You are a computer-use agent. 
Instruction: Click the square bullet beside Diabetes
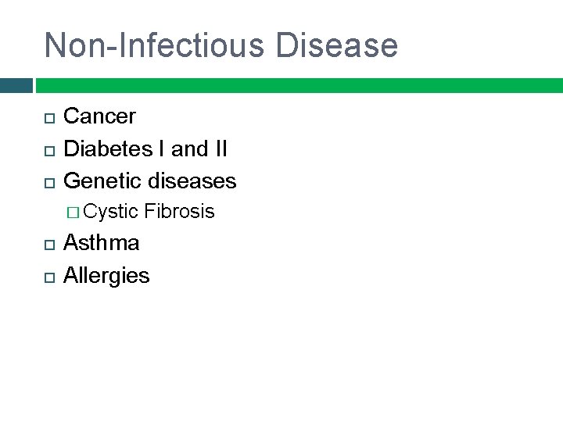coord(48,150)
